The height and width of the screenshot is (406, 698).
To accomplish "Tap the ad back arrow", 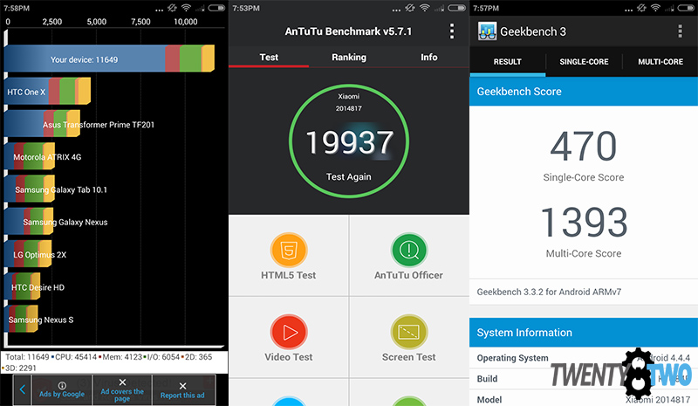I will [x=23, y=390].
